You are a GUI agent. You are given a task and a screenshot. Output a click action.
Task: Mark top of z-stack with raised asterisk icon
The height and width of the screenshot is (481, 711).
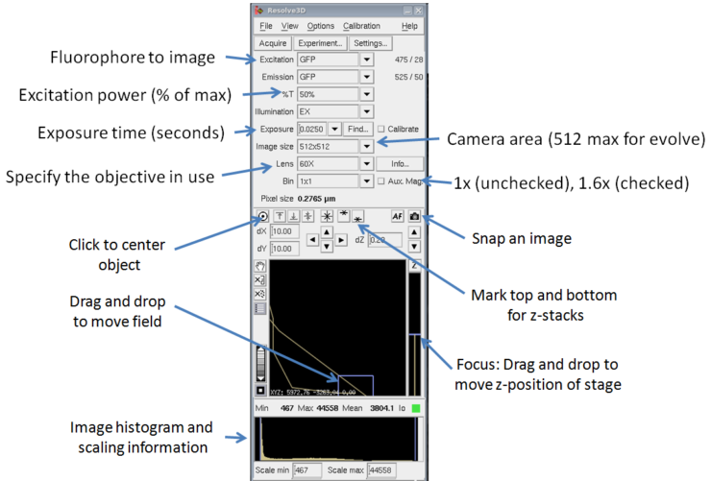pyautogui.click(x=343, y=216)
